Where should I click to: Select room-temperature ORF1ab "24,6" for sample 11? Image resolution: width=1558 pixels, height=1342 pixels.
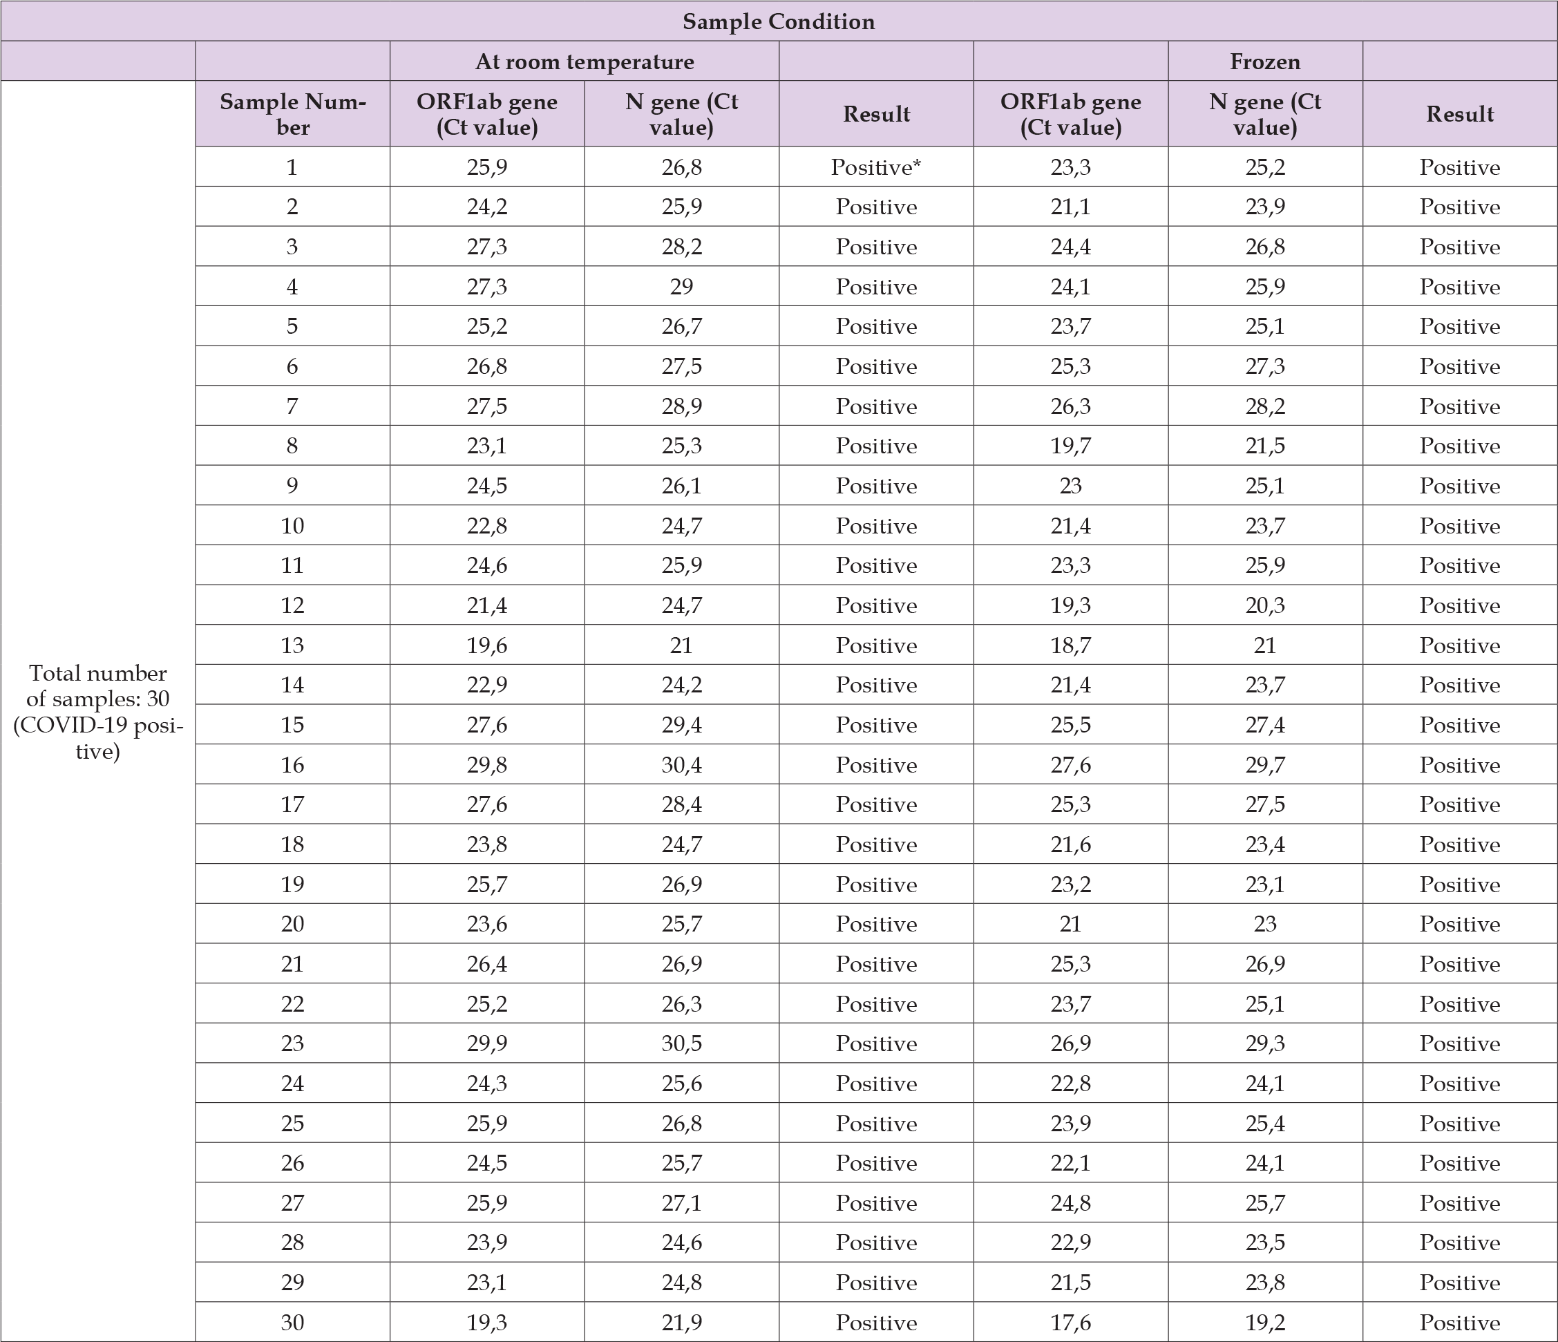tap(487, 566)
